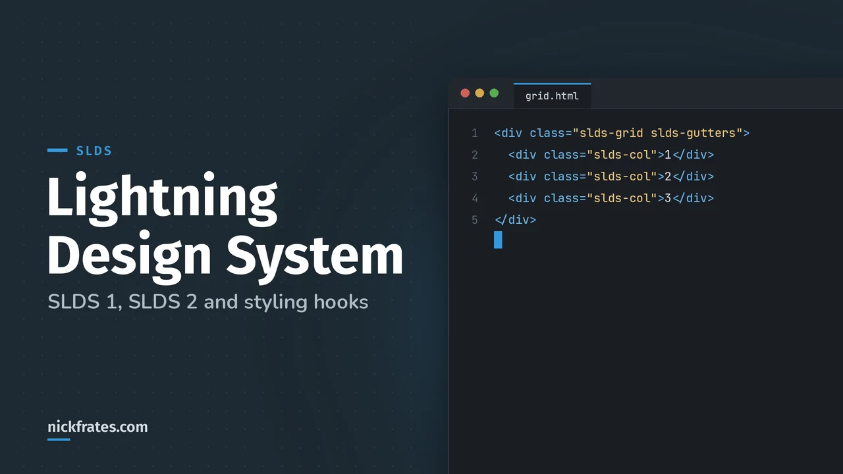Click line number 2 in gutter
Screen dimensions: 843x474
point(474,155)
